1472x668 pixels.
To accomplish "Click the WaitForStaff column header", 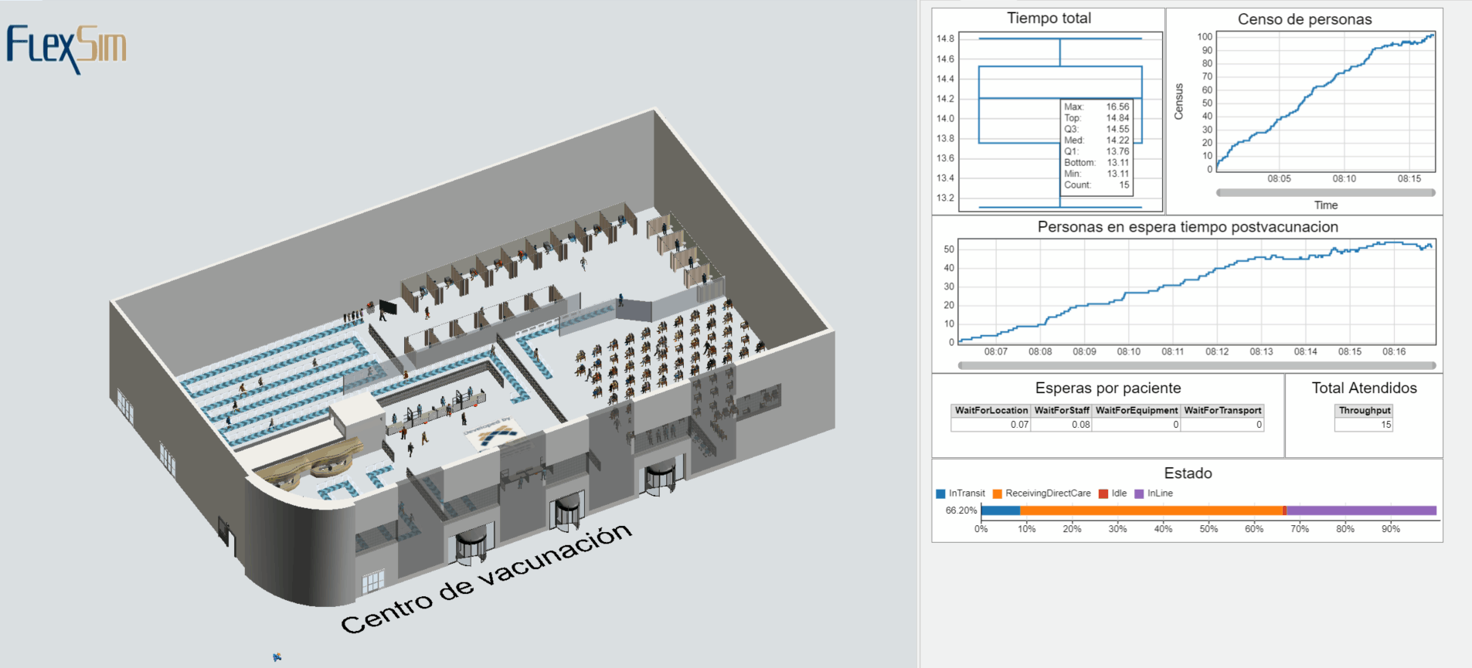I will (1062, 411).
